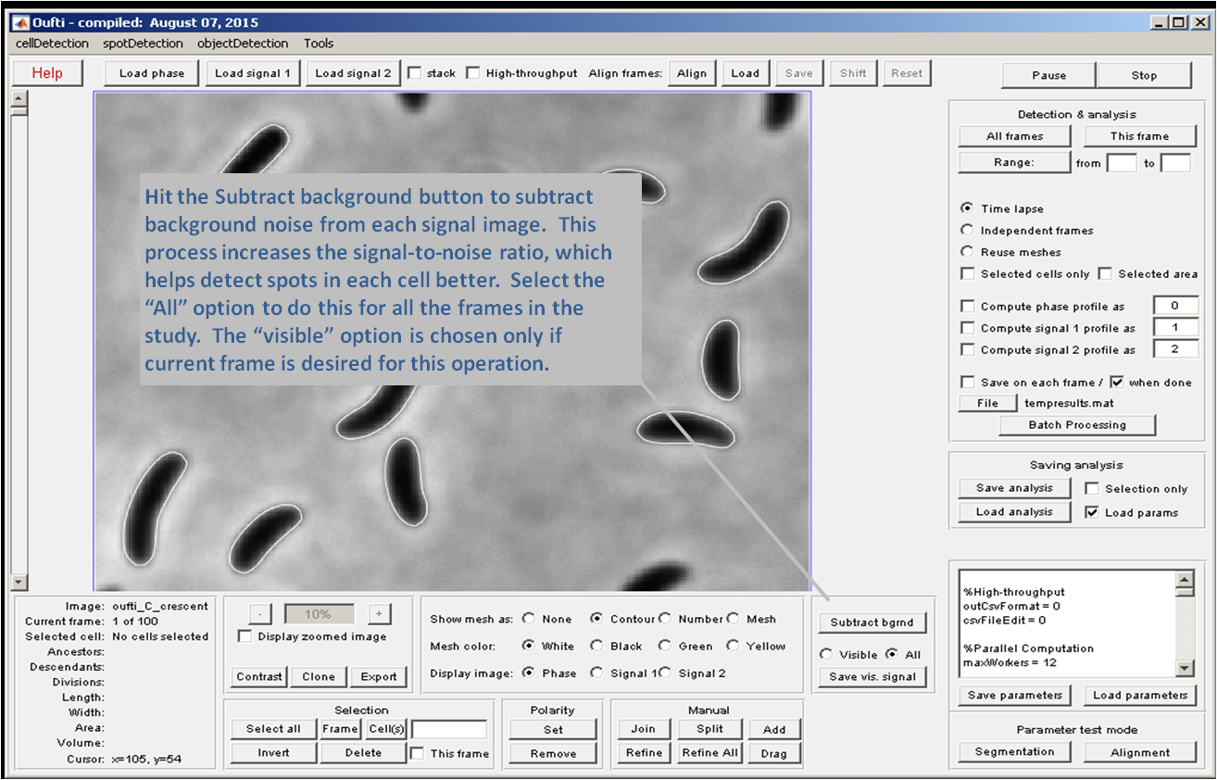The width and height of the screenshot is (1217, 780).
Task: Select the Independent frames radio option
Action: coord(968,230)
